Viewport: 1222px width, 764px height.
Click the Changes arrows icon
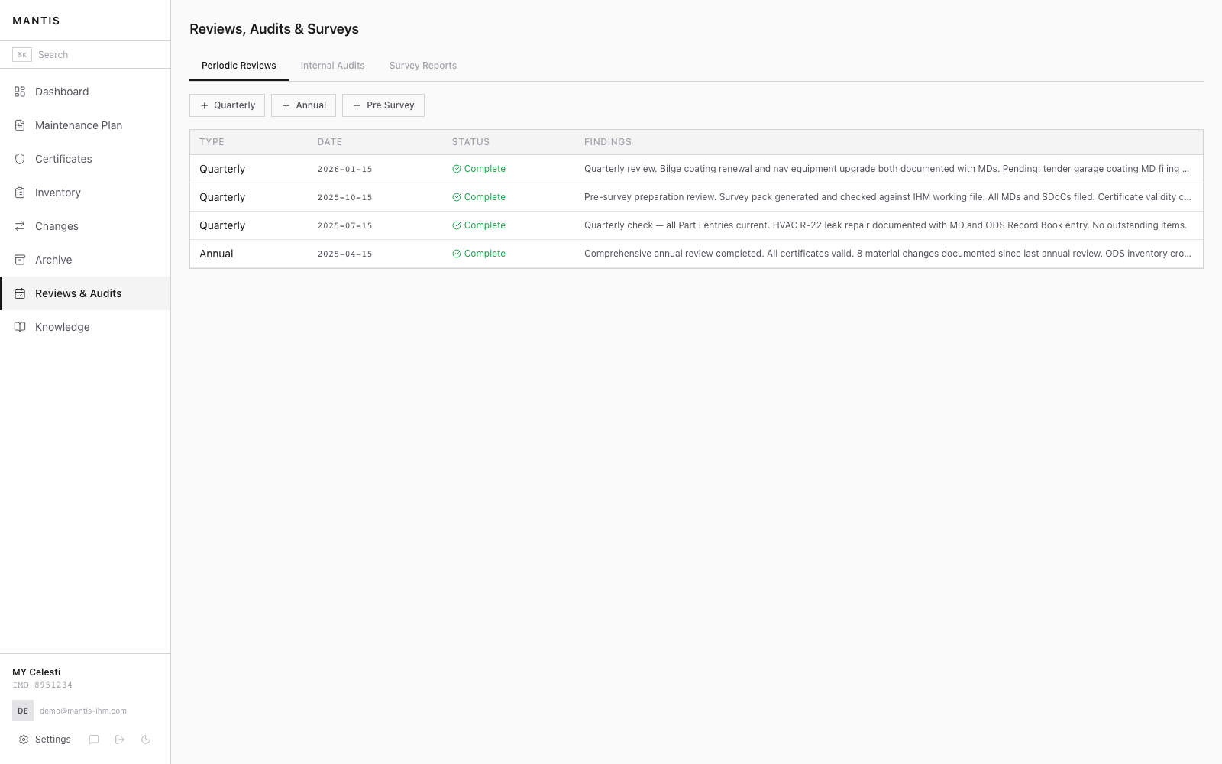coord(20,226)
